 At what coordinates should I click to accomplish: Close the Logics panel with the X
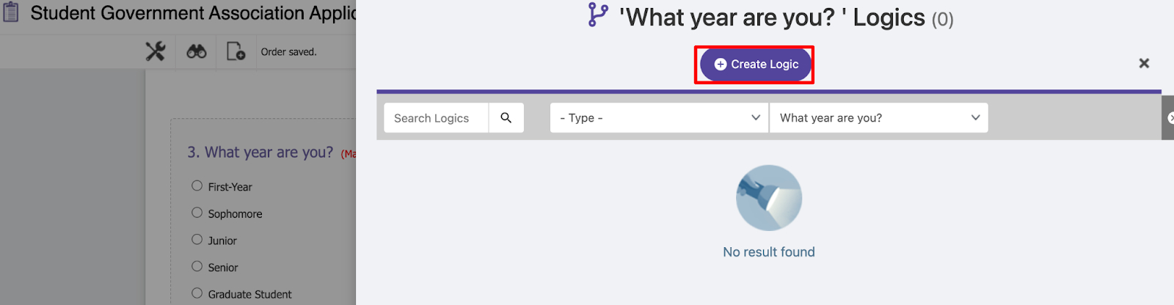point(1144,63)
